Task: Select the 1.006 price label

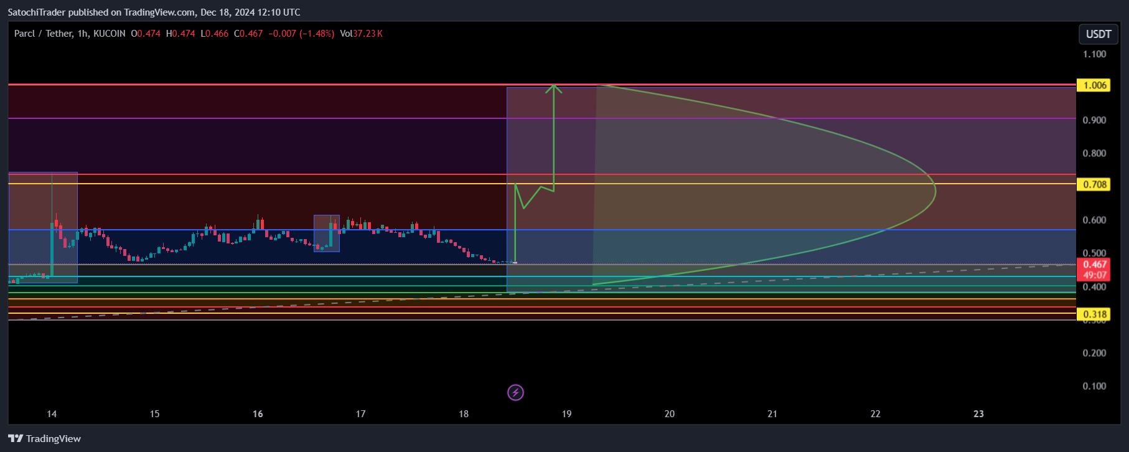Action: (x=1094, y=85)
